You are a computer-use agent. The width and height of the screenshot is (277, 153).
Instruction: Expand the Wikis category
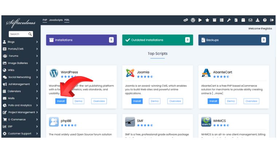pyautogui.click(x=20, y=70)
